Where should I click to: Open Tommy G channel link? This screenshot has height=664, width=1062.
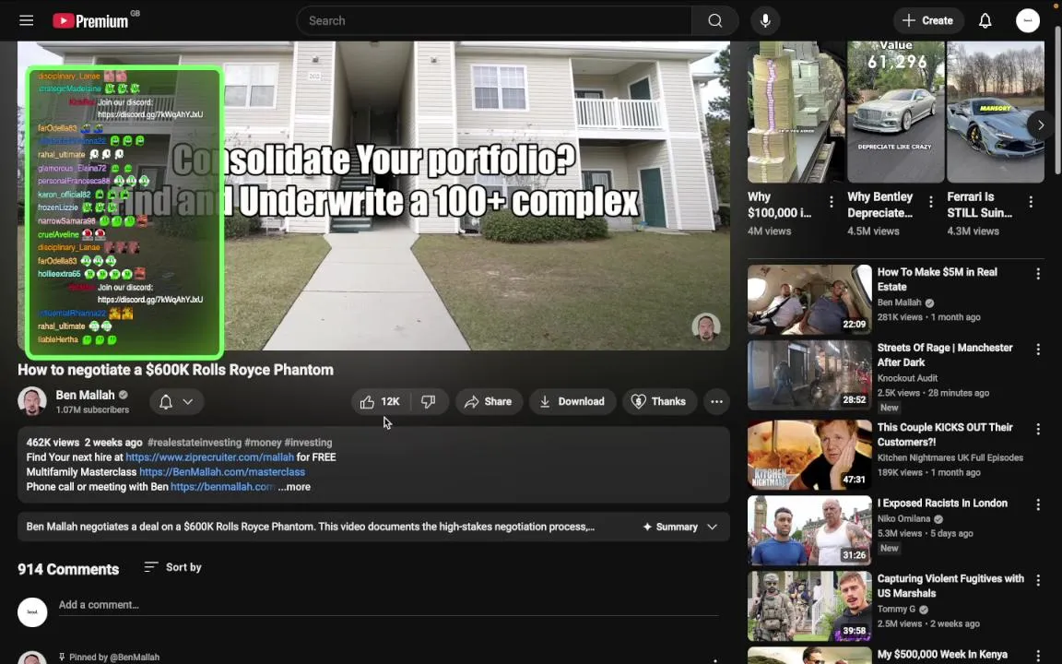[896, 609]
